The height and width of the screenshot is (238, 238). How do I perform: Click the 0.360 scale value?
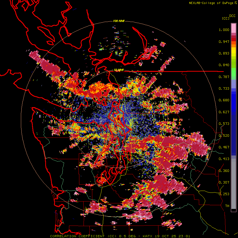coord(224,171)
